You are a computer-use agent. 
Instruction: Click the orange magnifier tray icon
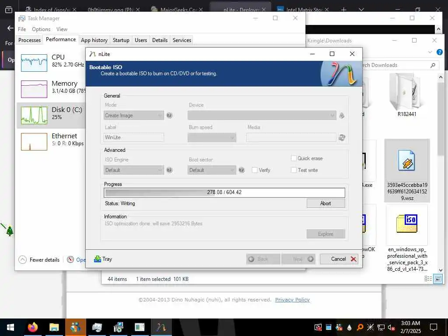360,327
